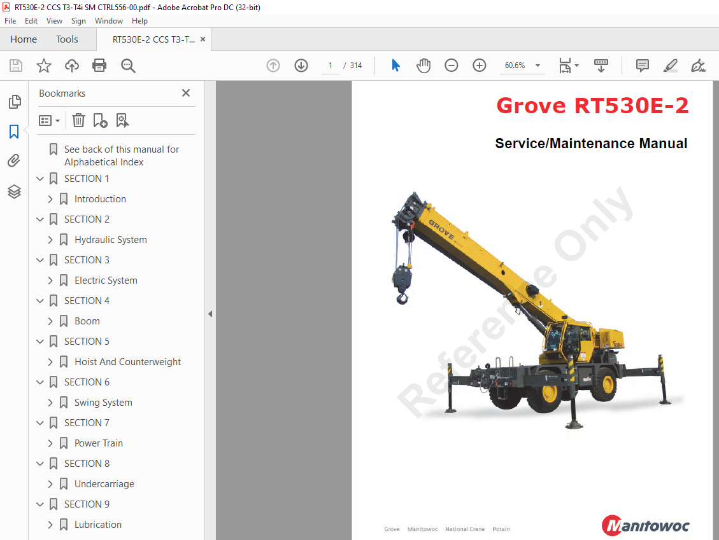Viewport: 719px width, 540px height.
Task: Open the Layers panel icon
Action: [x=14, y=191]
